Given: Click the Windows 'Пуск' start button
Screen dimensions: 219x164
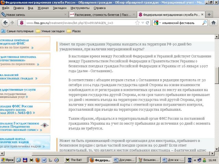Looking at the screenshot, I should click(8, 160).
